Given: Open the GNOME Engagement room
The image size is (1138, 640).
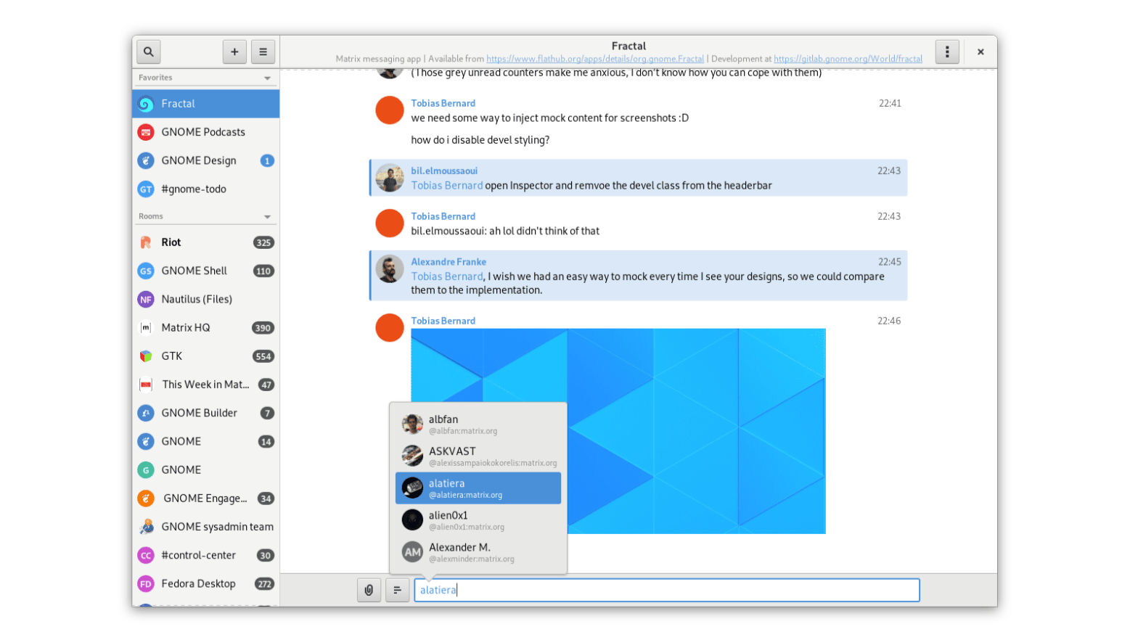Looking at the screenshot, I should [206, 499].
